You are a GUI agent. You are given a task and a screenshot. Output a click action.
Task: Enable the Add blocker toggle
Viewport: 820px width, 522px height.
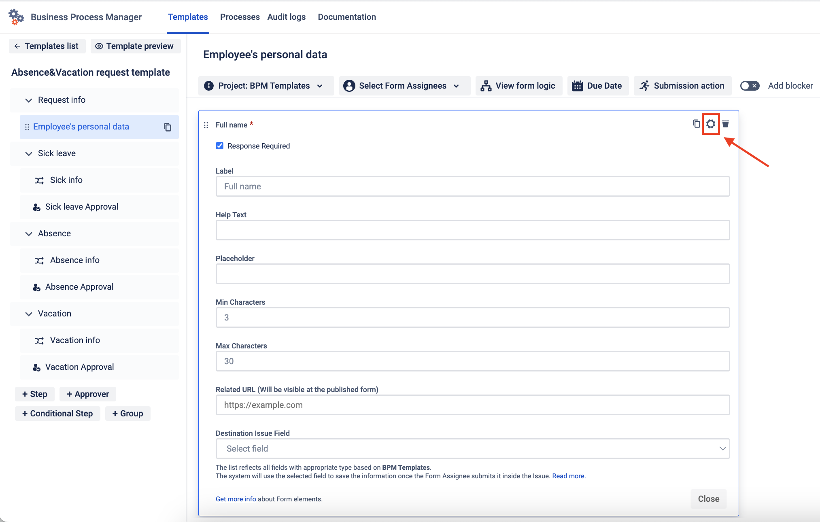(749, 86)
